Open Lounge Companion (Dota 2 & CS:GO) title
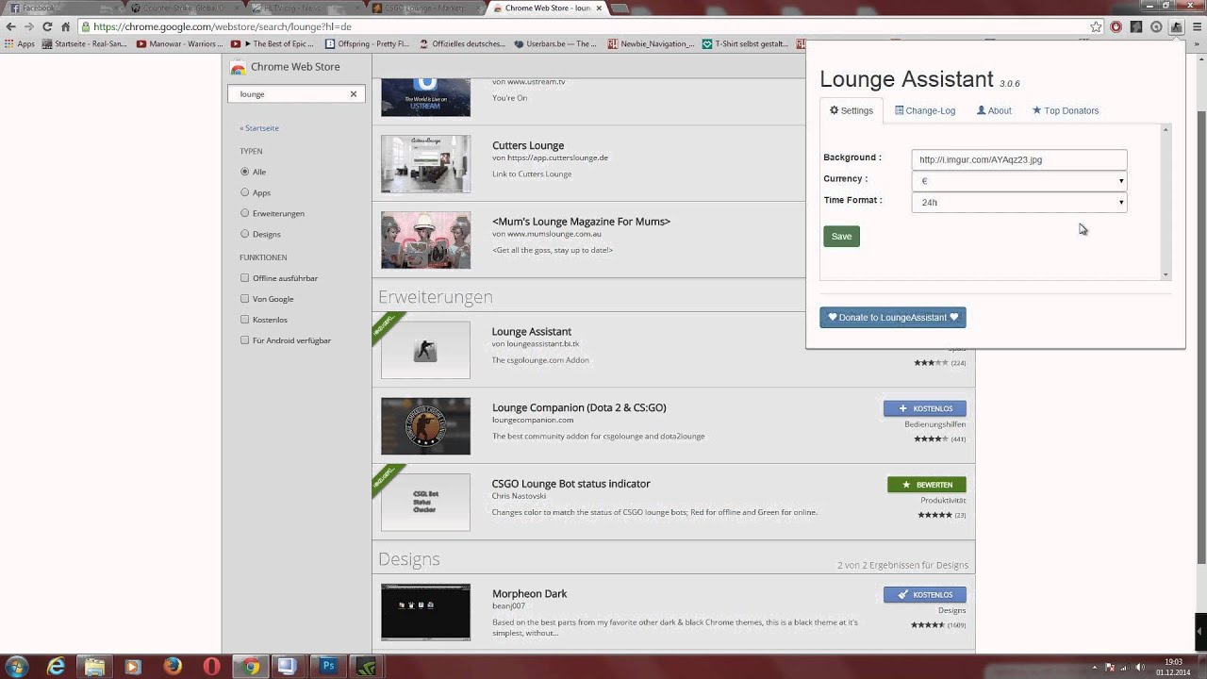 pos(579,407)
